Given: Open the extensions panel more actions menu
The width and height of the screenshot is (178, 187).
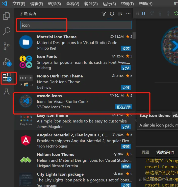Looking at the screenshot, I should point(128,14).
